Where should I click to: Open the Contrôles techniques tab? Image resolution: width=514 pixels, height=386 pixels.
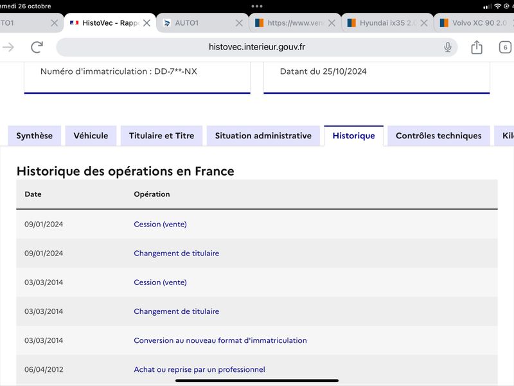[439, 136]
